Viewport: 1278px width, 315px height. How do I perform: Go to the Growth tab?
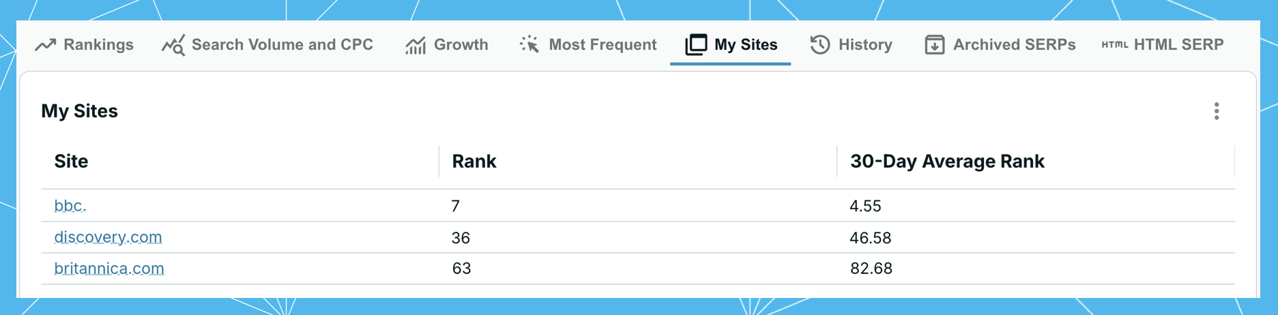pyautogui.click(x=447, y=44)
